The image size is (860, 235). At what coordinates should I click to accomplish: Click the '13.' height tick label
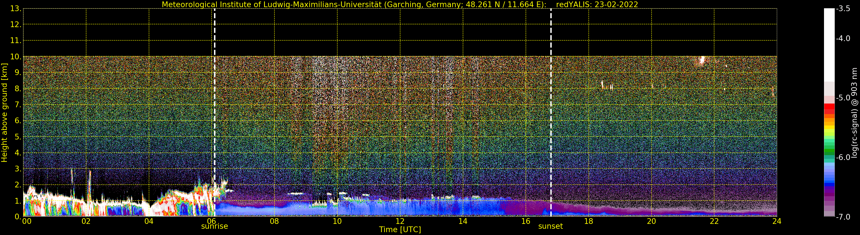[16, 8]
